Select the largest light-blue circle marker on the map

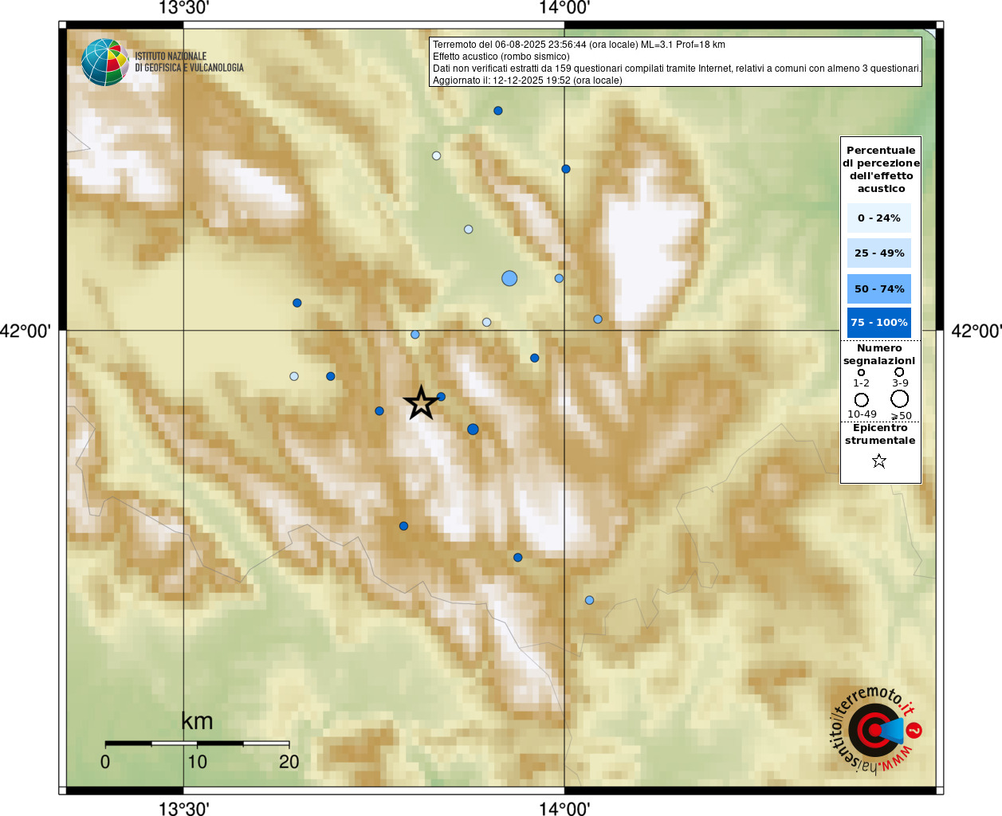(509, 278)
